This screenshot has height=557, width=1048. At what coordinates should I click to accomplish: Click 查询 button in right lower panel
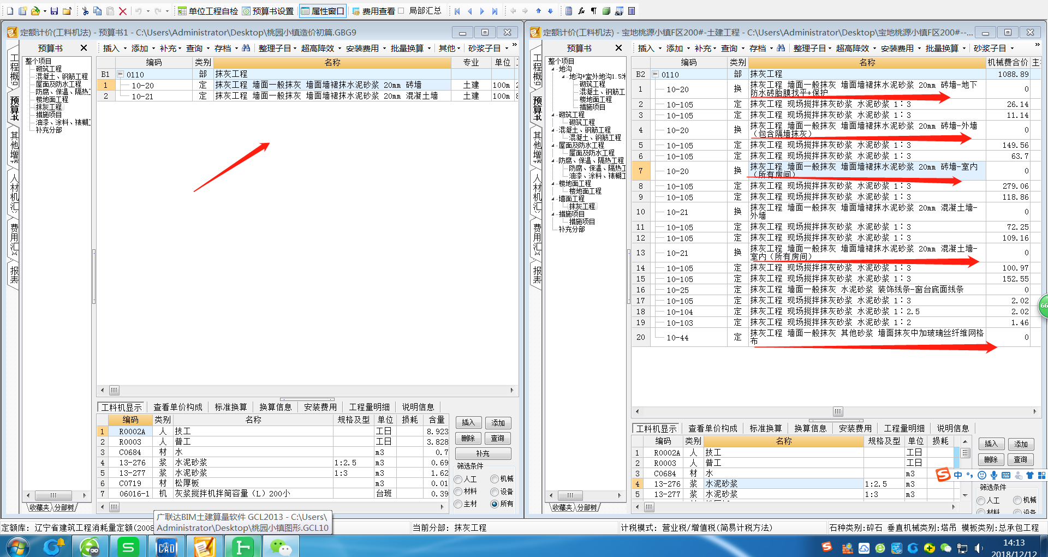[x=1021, y=459]
